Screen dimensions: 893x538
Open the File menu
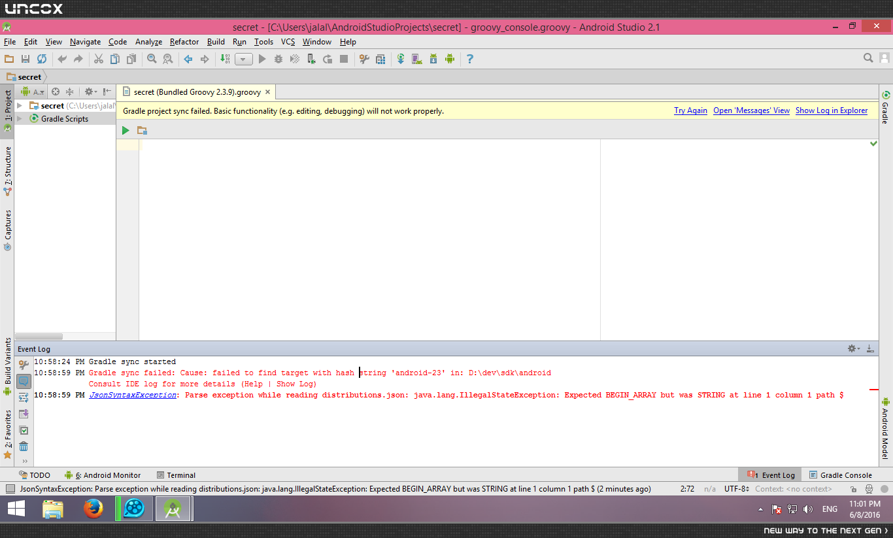pos(10,42)
